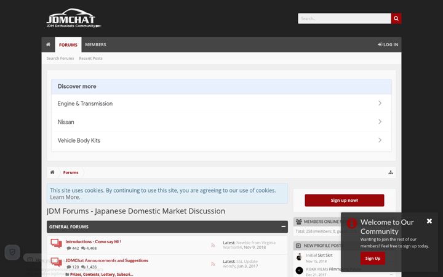
Task: Click the JDMChat logo
Action: coord(73,18)
